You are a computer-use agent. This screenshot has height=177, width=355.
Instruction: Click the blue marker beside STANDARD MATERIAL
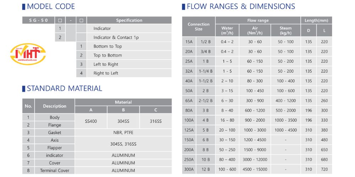[23, 88]
